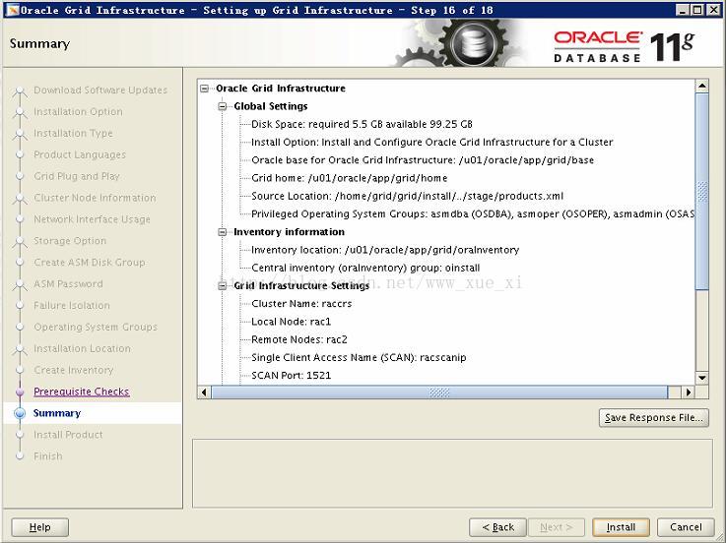Select Single Client Access Name racscanip row
726x543 pixels.
[359, 357]
